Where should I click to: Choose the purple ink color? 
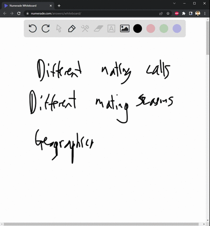[x=177, y=28]
